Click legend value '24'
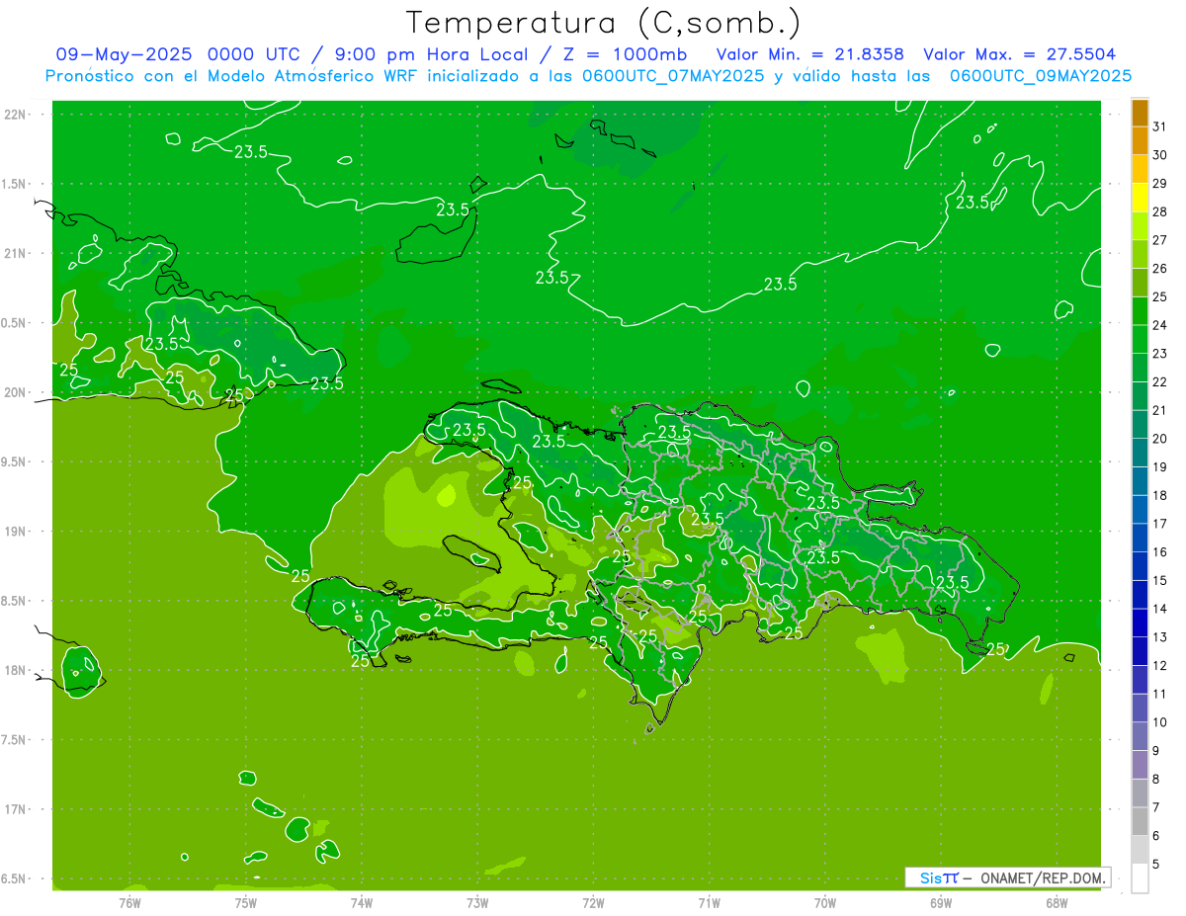The image size is (1186, 916). click(x=1160, y=325)
